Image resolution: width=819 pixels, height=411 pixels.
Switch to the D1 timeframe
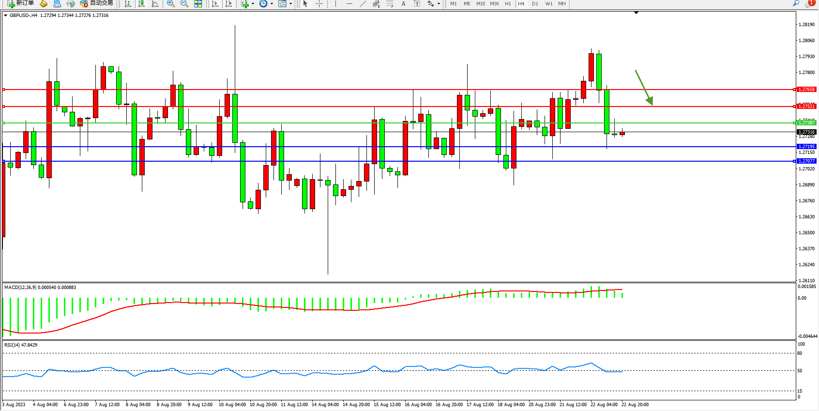point(535,4)
